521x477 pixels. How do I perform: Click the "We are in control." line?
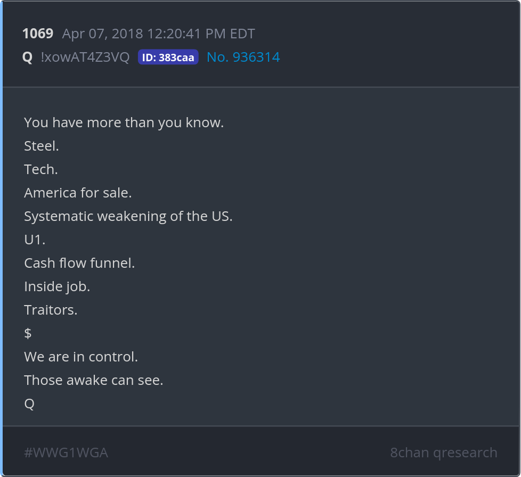[81, 357]
